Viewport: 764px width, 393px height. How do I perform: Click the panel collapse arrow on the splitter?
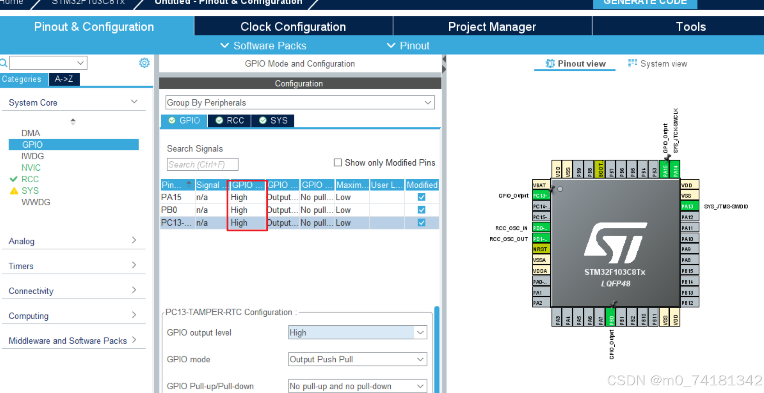tap(444, 59)
